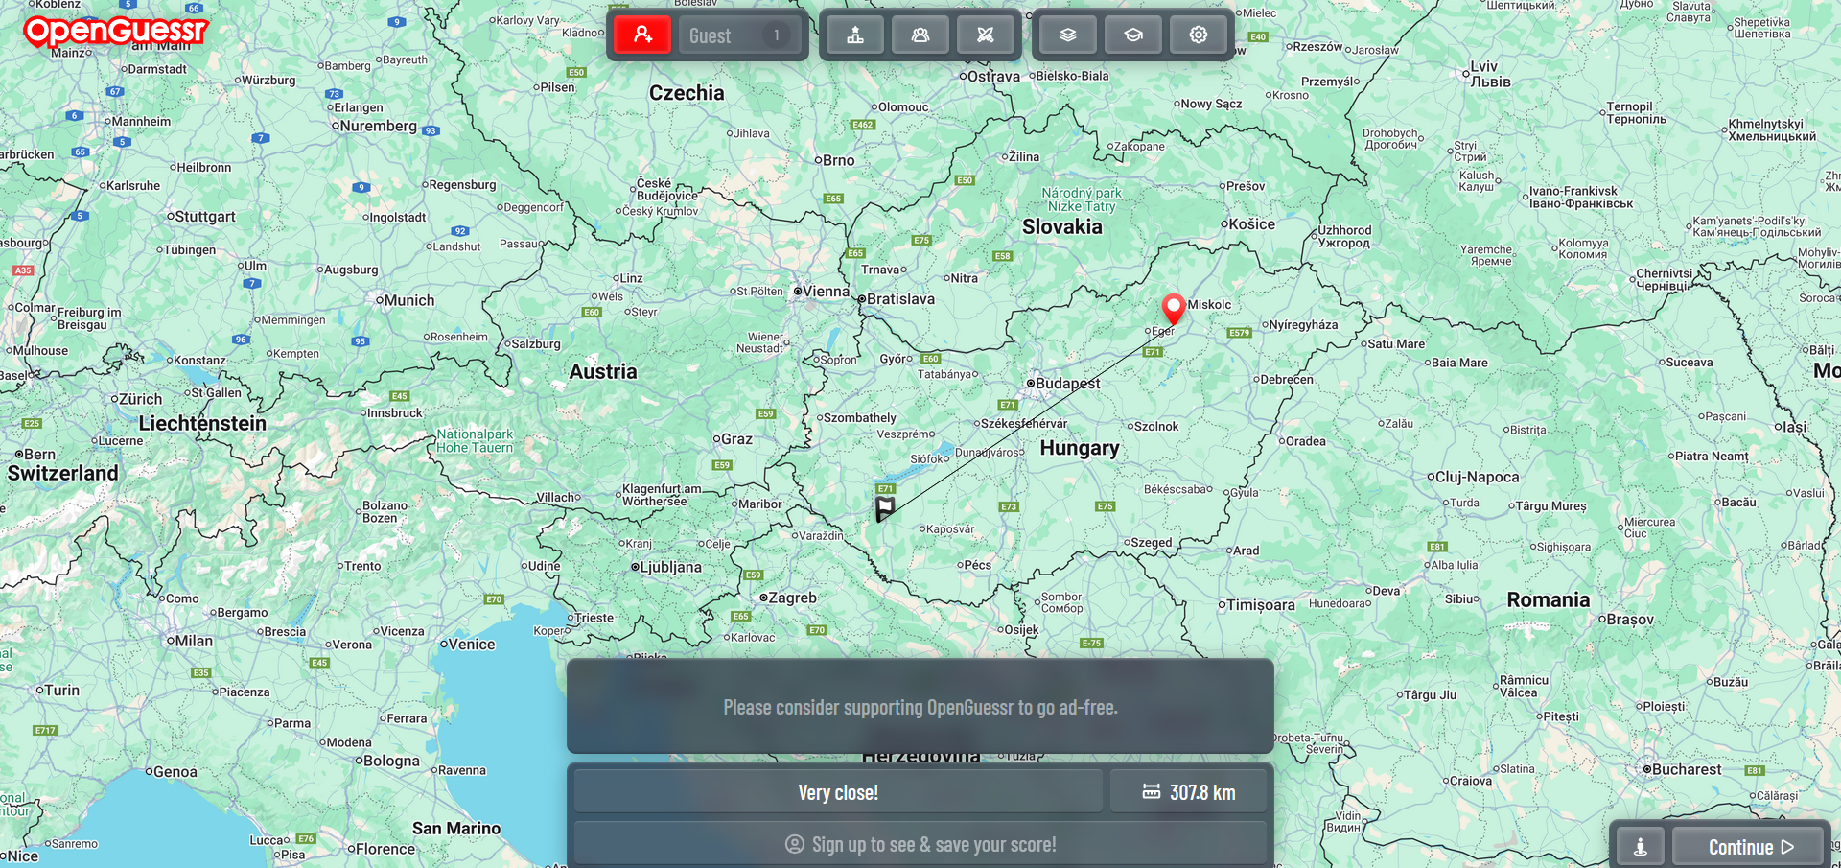Screen dimensions: 1841x868
Task: Click the Zagreb label on the map
Action: tap(793, 598)
